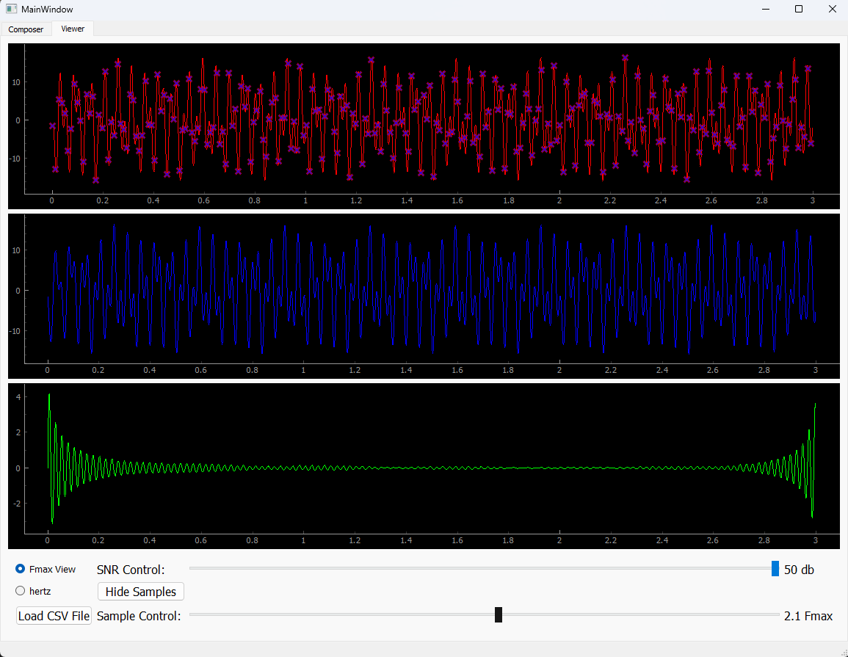Click the Sample Control label
Screen dimensions: 848x657
[x=139, y=616]
